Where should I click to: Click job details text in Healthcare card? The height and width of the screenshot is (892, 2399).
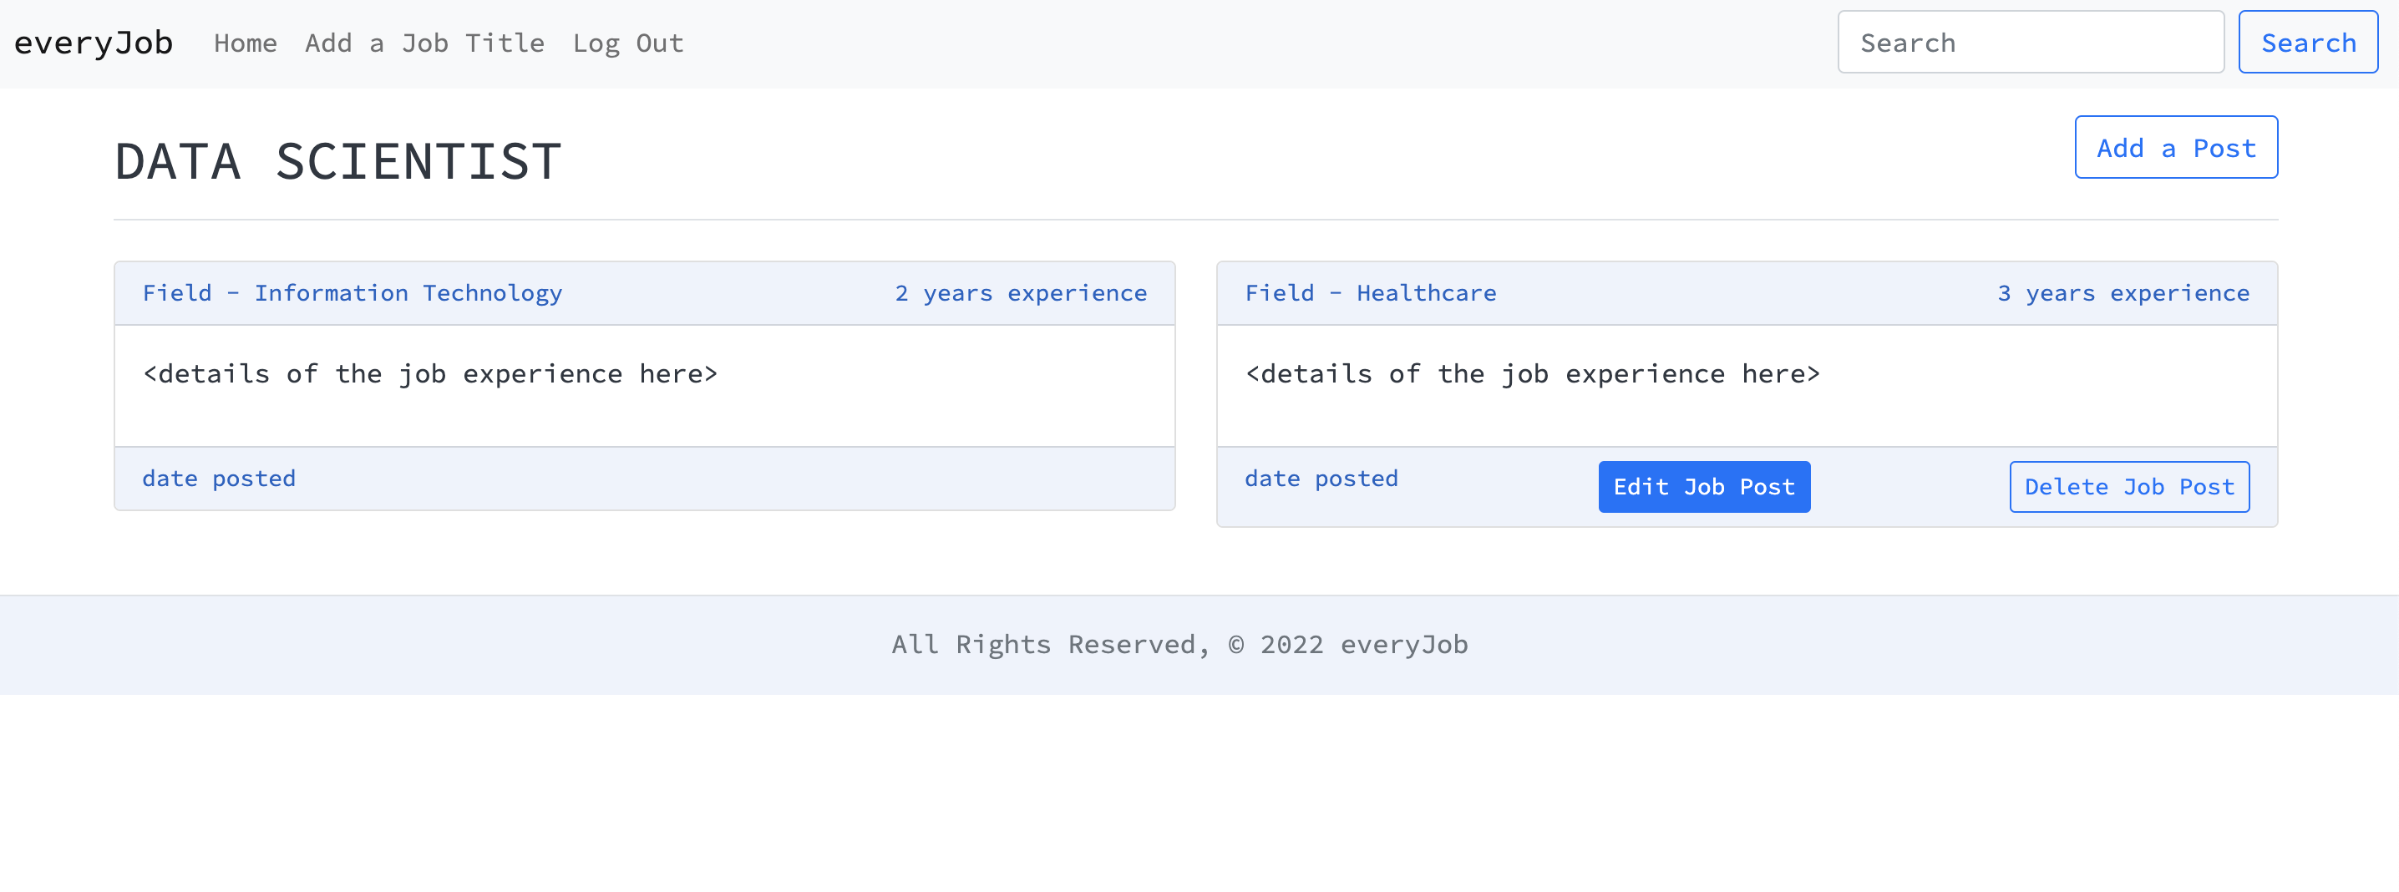(1532, 374)
